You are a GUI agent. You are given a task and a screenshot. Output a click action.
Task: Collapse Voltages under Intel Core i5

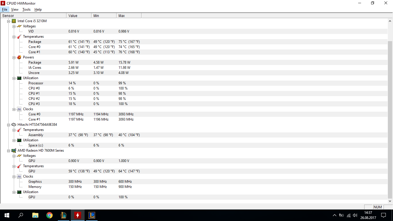(x=14, y=26)
